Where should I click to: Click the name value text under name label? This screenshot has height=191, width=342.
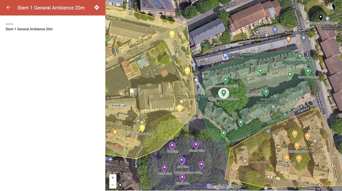point(29,29)
